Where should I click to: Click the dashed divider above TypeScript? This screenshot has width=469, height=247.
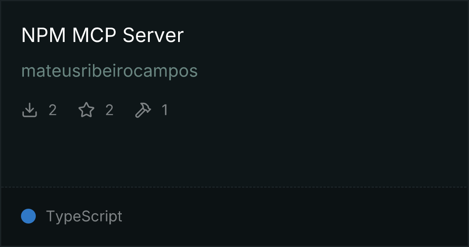pos(234,187)
